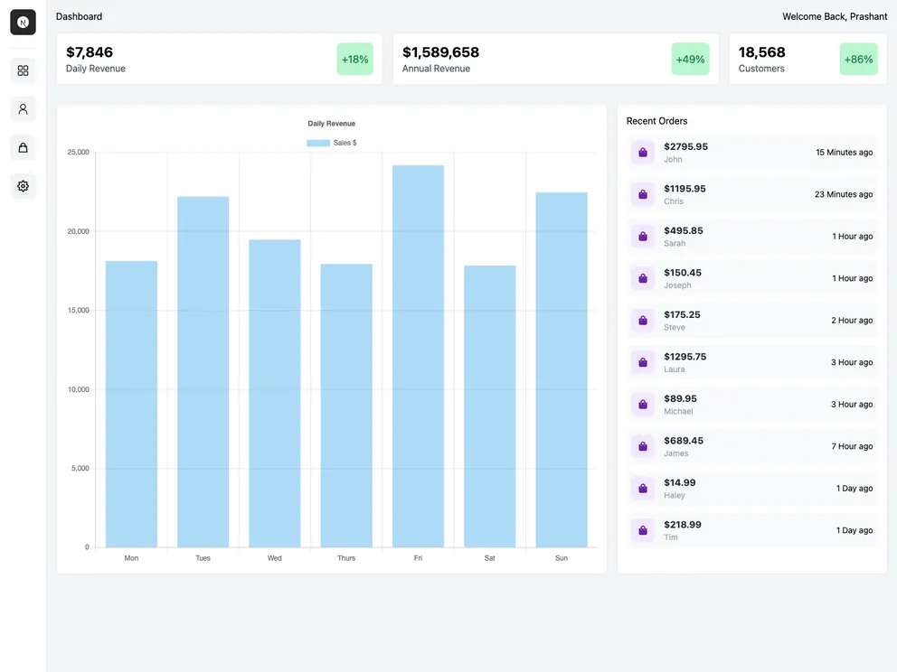
Task: Click the Dashboard page title
Action: (x=79, y=16)
